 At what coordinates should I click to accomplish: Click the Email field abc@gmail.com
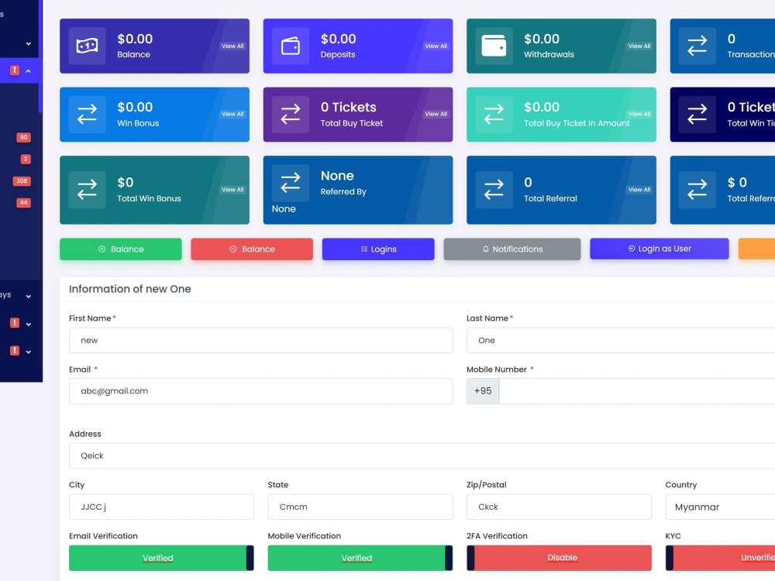(x=261, y=391)
